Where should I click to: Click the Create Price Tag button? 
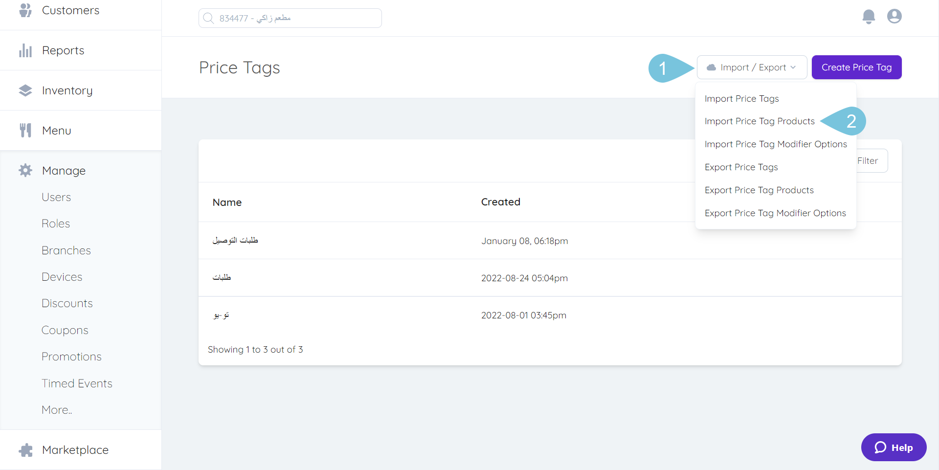point(856,67)
